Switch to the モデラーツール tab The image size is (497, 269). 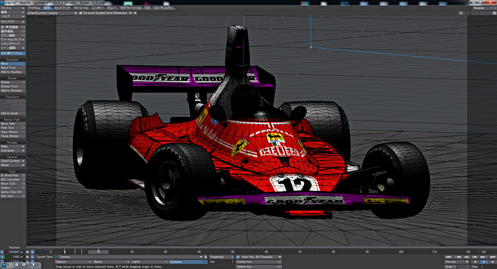point(130,8)
